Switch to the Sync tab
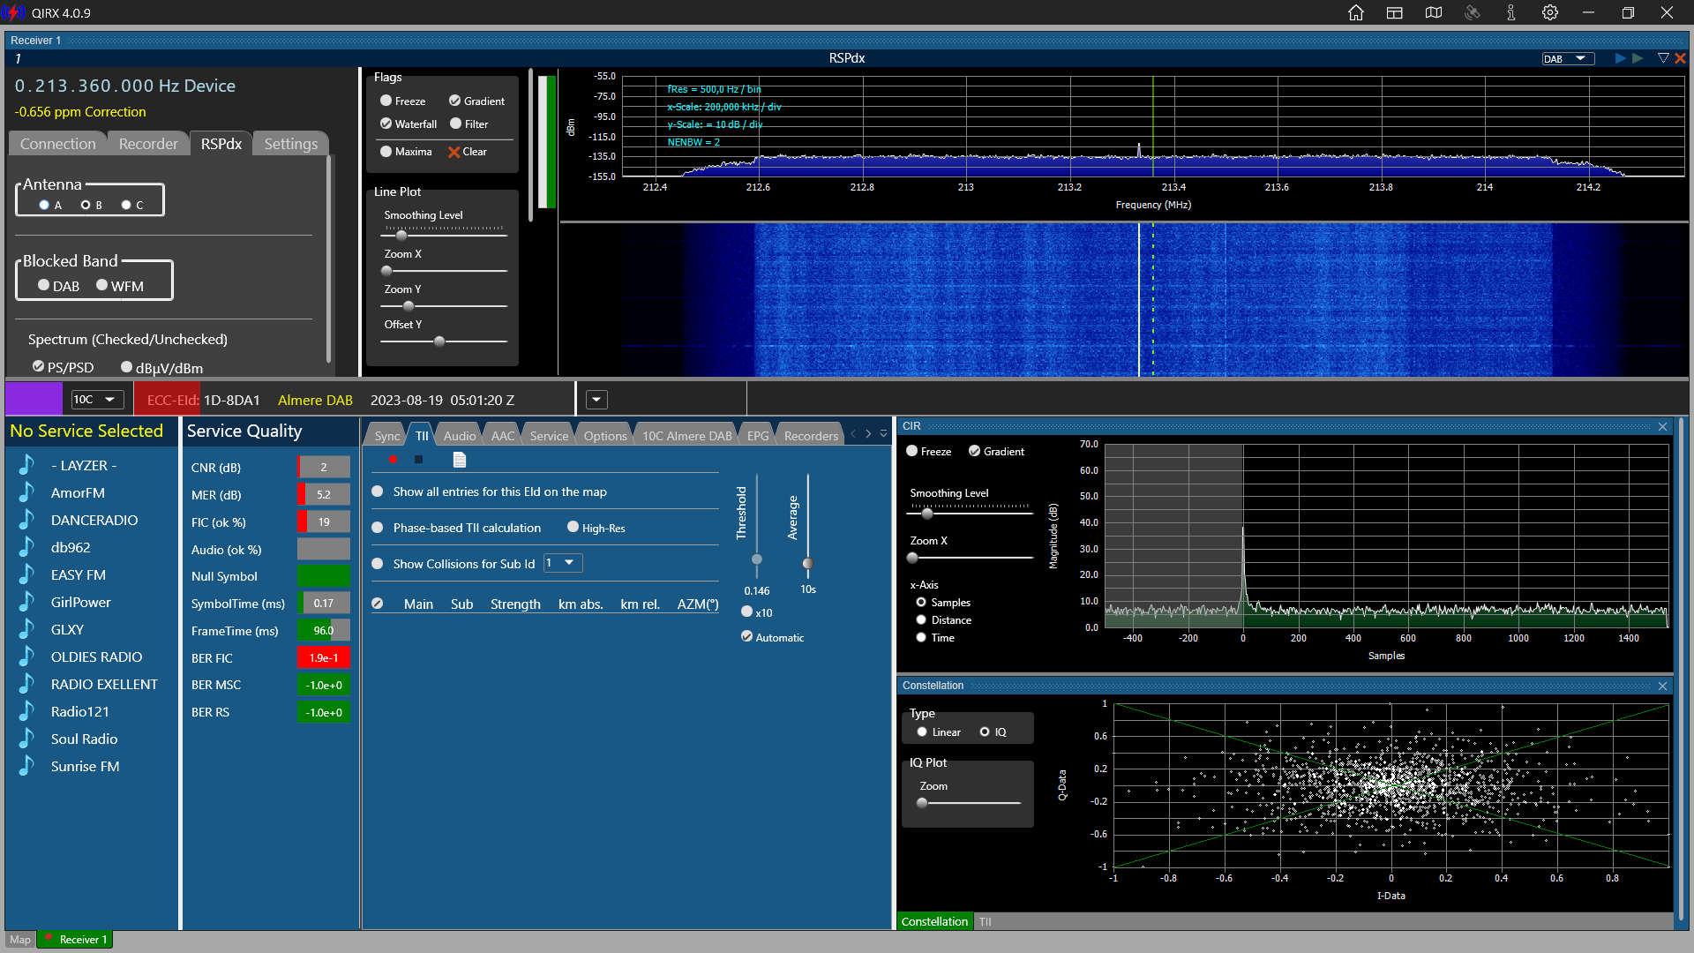The height and width of the screenshot is (953, 1694). click(x=386, y=436)
